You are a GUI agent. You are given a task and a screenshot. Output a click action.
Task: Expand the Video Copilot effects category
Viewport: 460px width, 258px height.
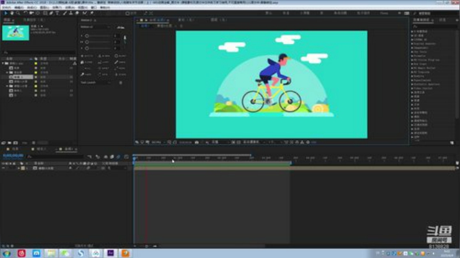pos(412,88)
